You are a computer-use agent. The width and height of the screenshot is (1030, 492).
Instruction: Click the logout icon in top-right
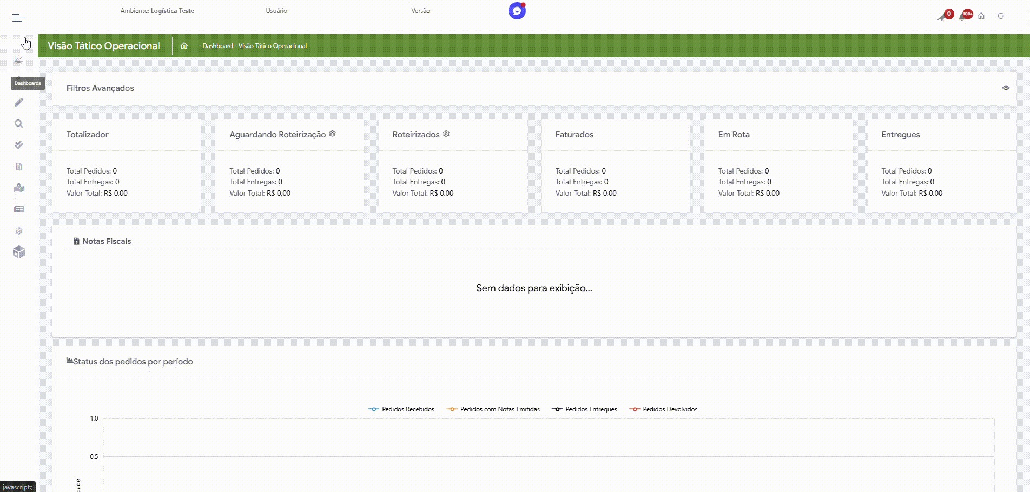pyautogui.click(x=1001, y=16)
